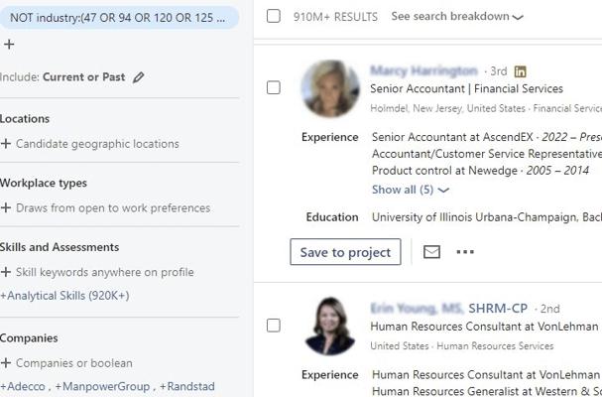602x397 pixels.
Task: Add ManpowerGroup suggested company
Action: pyautogui.click(x=102, y=386)
